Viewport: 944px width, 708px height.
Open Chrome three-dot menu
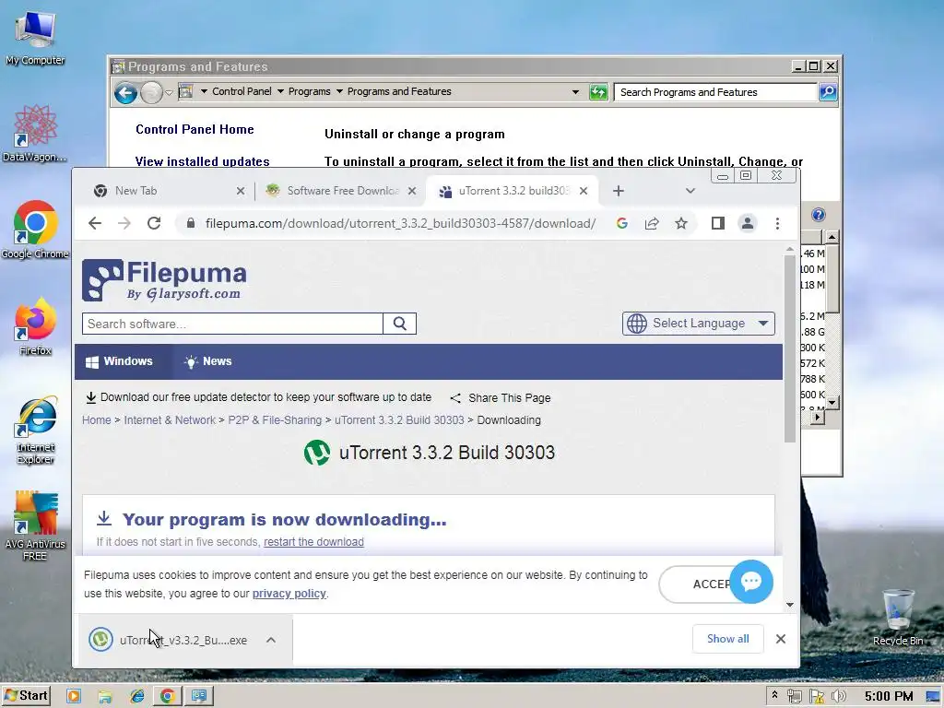(x=777, y=223)
